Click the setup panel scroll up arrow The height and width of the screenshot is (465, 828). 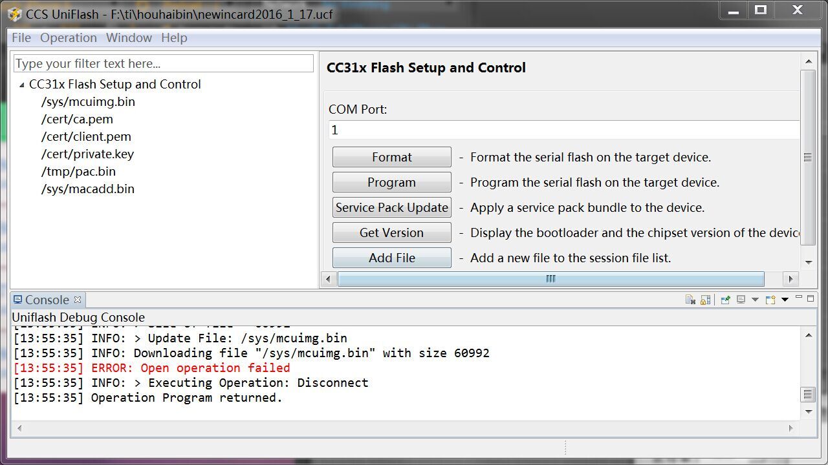click(x=809, y=61)
